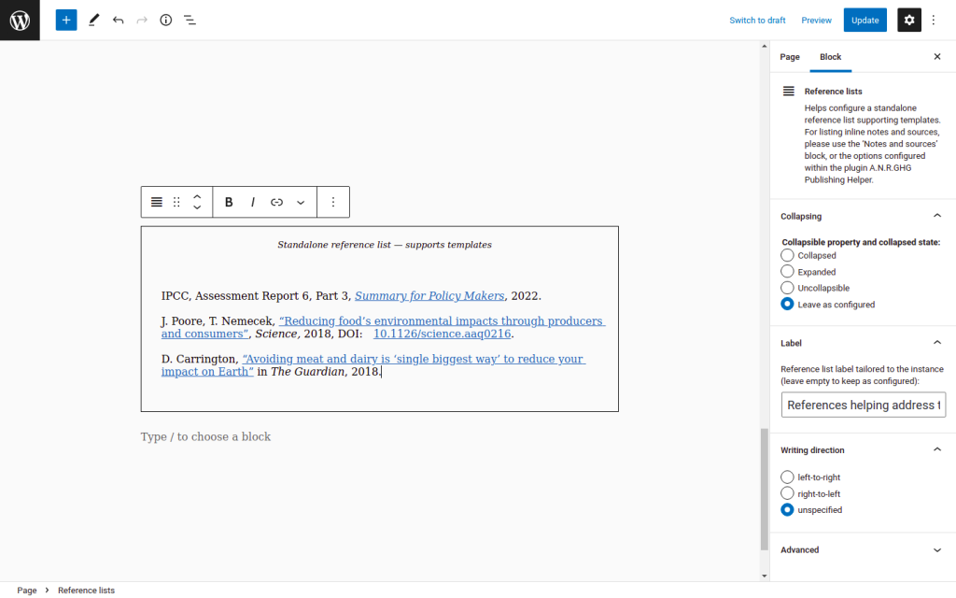Select the Expanded radio option
956x598 pixels.
[x=787, y=272]
